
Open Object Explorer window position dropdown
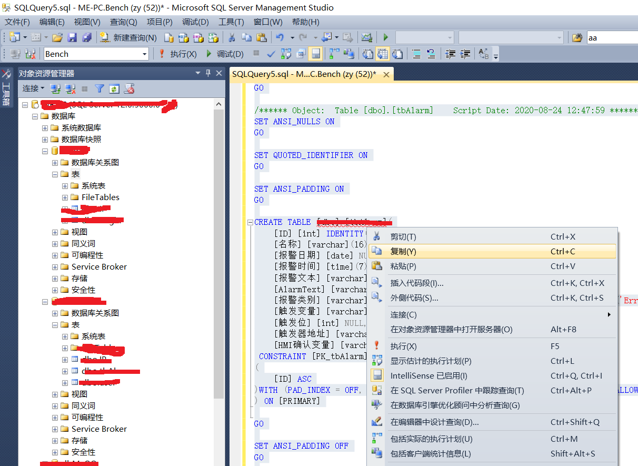tap(198, 73)
